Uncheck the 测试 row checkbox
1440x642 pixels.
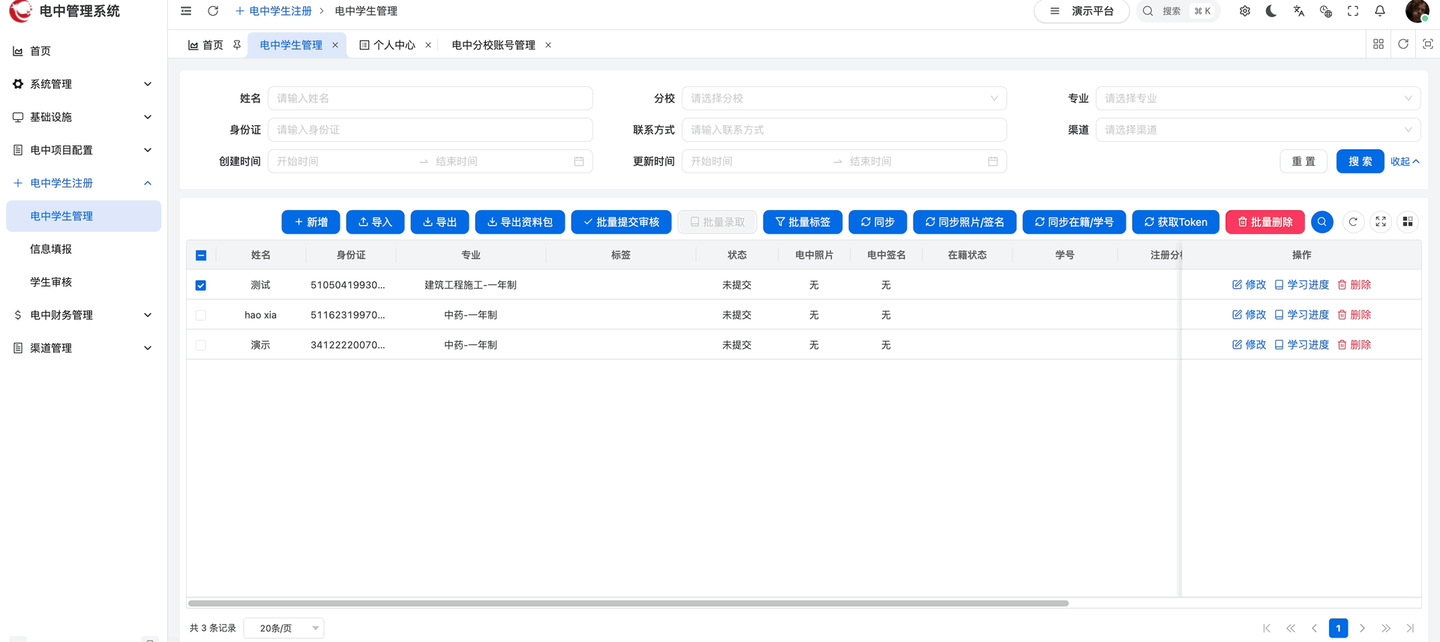point(200,285)
